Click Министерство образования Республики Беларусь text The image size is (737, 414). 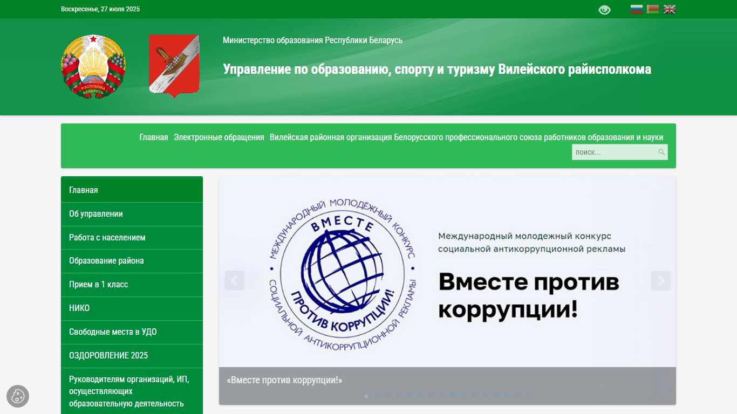coord(312,40)
